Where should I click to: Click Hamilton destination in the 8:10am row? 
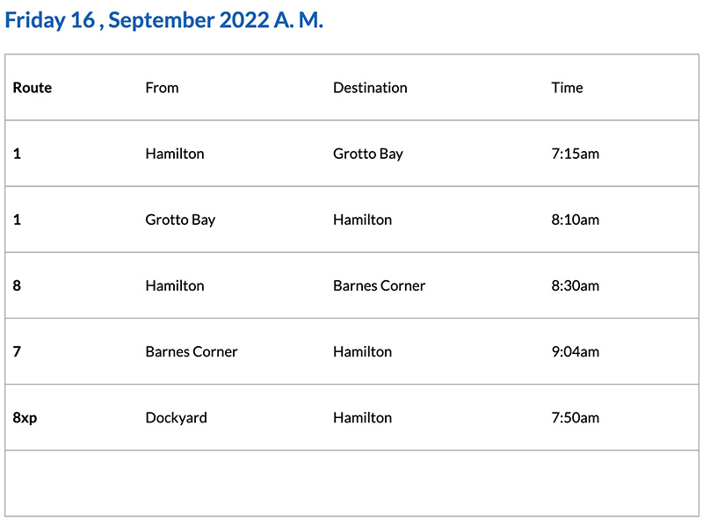362,220
